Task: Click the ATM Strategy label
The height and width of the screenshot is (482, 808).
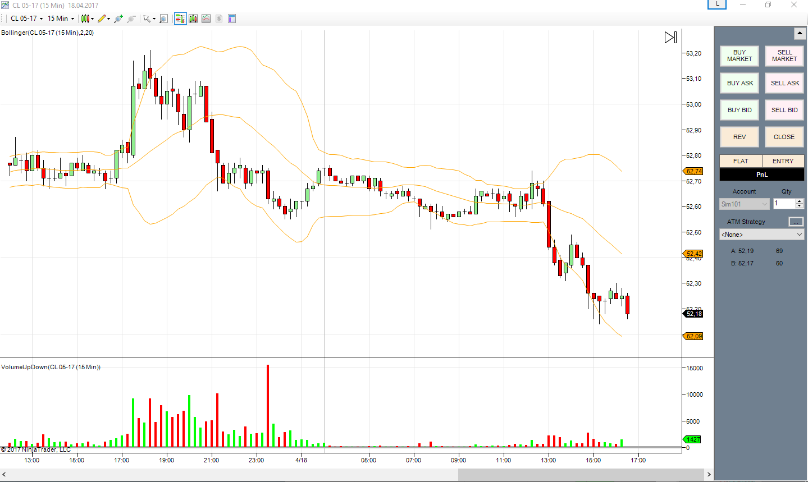Action: (x=746, y=222)
